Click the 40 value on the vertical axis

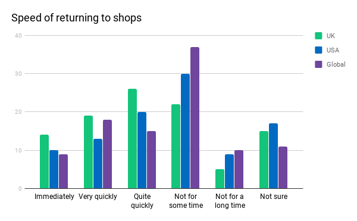click(x=18, y=35)
